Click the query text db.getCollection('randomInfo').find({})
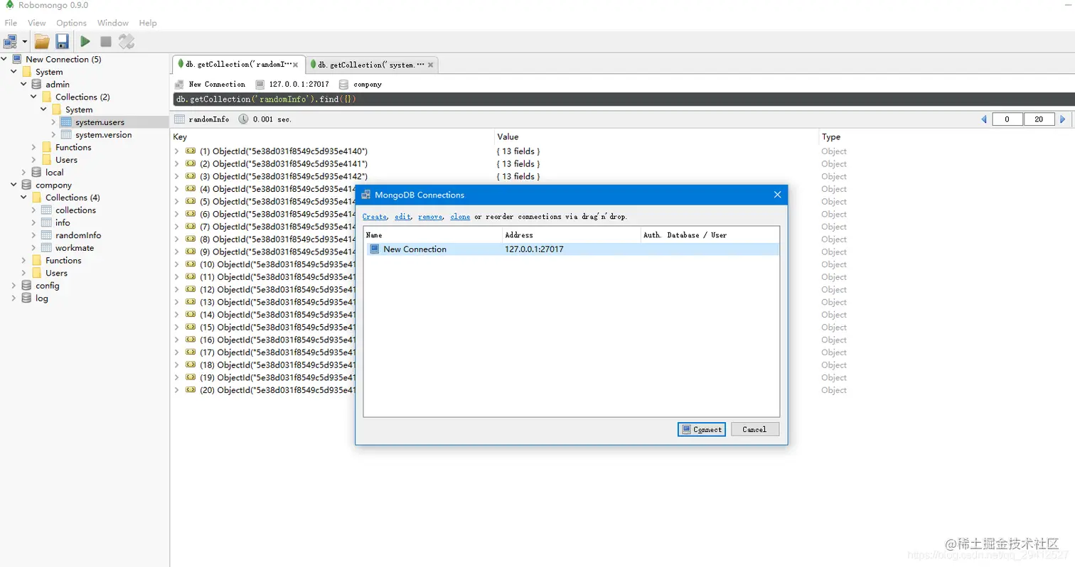The width and height of the screenshot is (1075, 567). 265,99
